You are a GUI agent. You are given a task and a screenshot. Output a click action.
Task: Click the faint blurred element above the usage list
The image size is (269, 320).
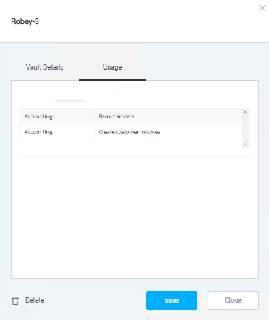coord(70,101)
